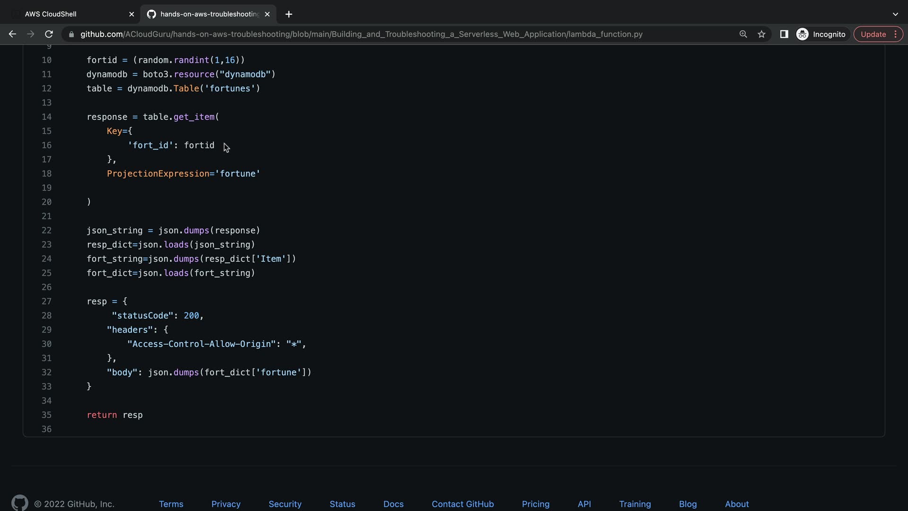This screenshot has width=908, height=511.
Task: Open a new browser tab
Action: pos(289,14)
